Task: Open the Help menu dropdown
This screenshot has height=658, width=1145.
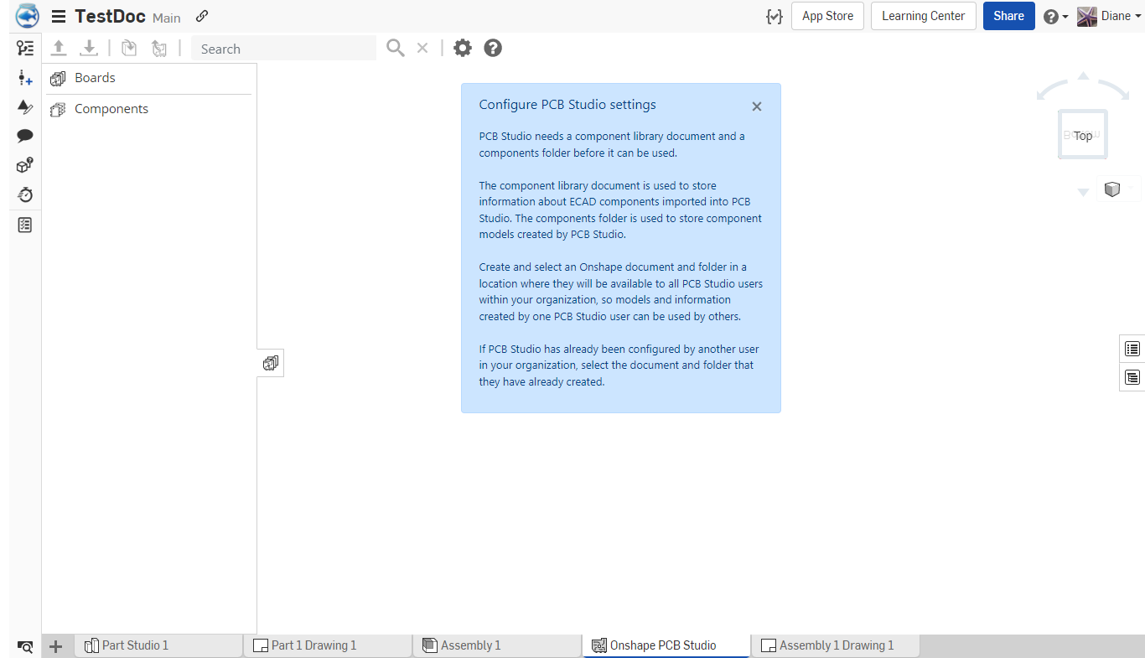Action: coord(1055,17)
